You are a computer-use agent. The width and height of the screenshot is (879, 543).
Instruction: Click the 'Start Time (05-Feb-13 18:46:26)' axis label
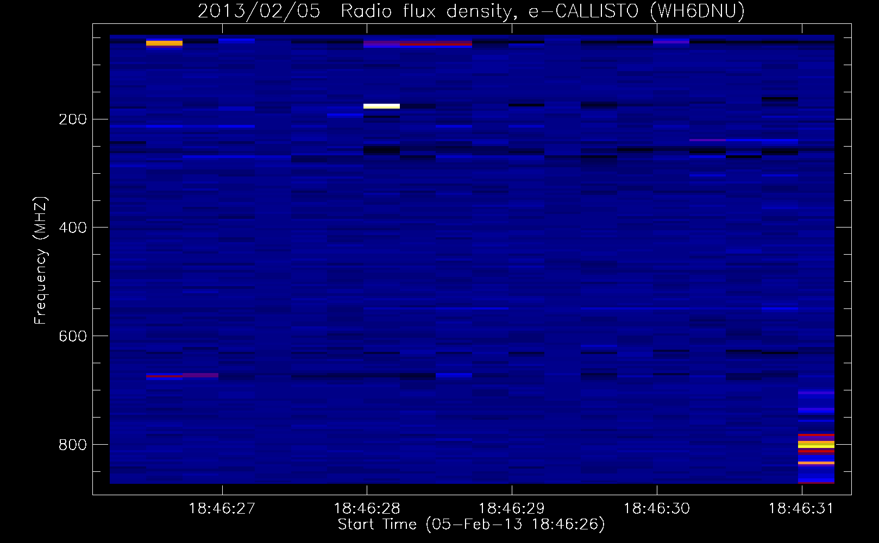pos(471,525)
